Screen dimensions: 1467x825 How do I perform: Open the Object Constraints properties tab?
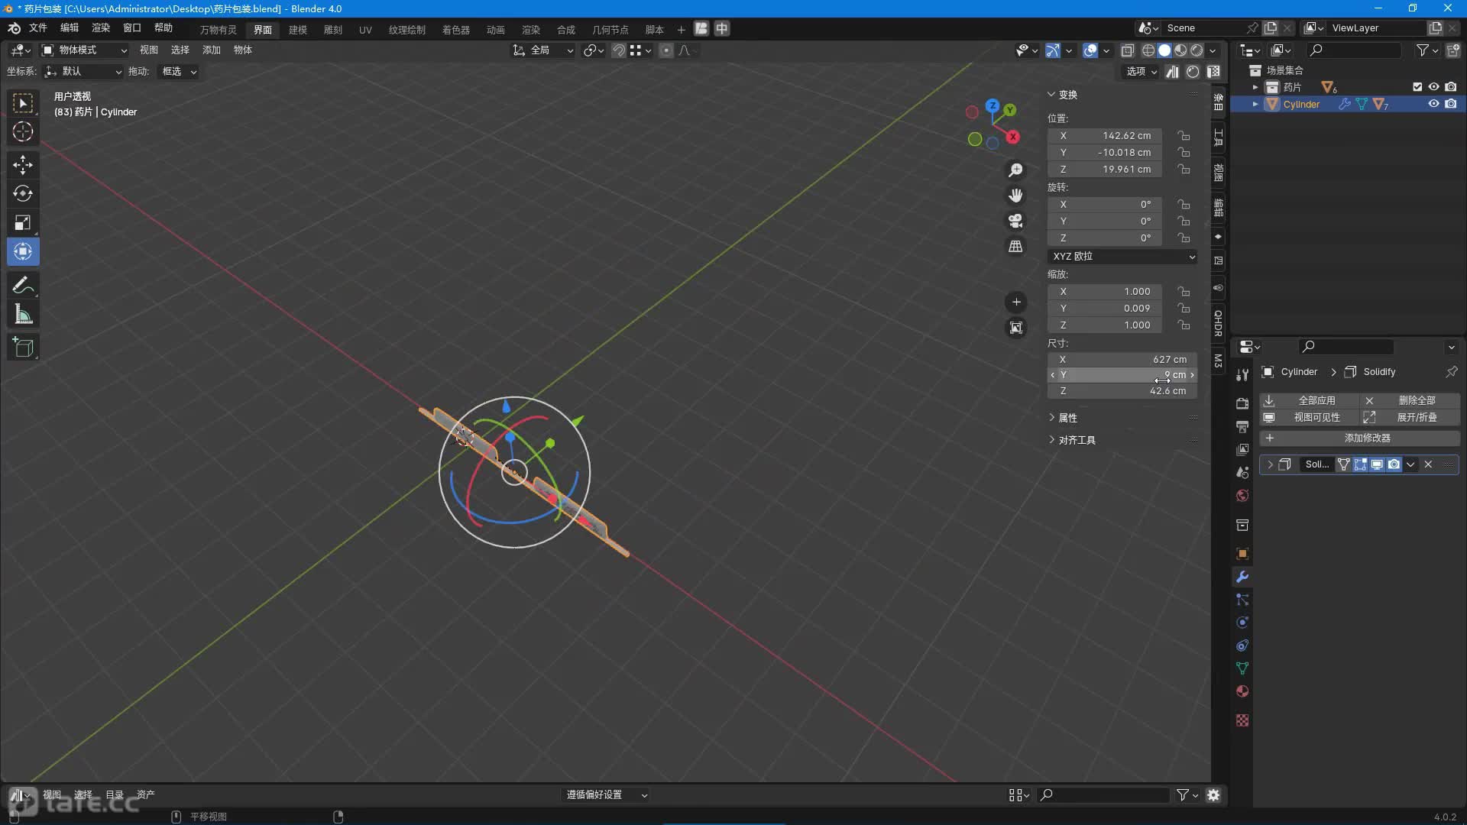coord(1242,645)
